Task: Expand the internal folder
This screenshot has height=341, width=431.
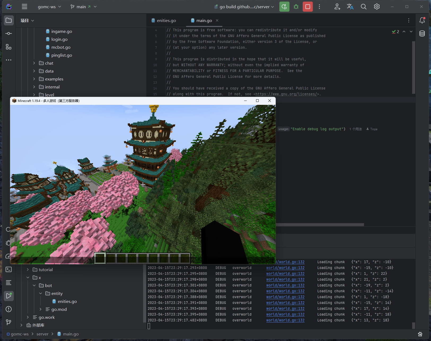Action: coord(34,87)
